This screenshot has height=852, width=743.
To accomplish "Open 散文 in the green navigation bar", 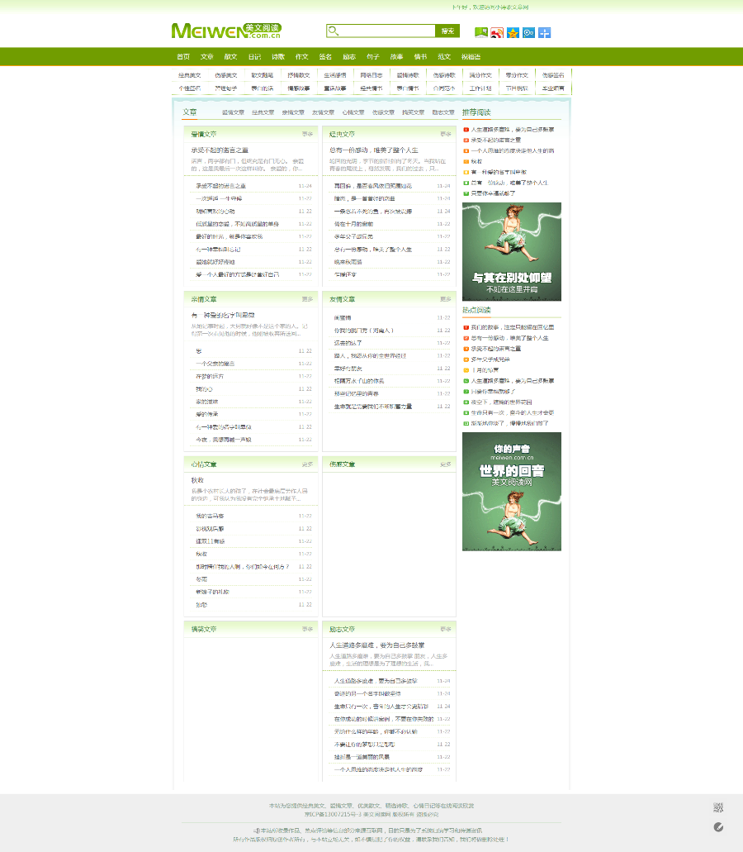I will click(230, 56).
